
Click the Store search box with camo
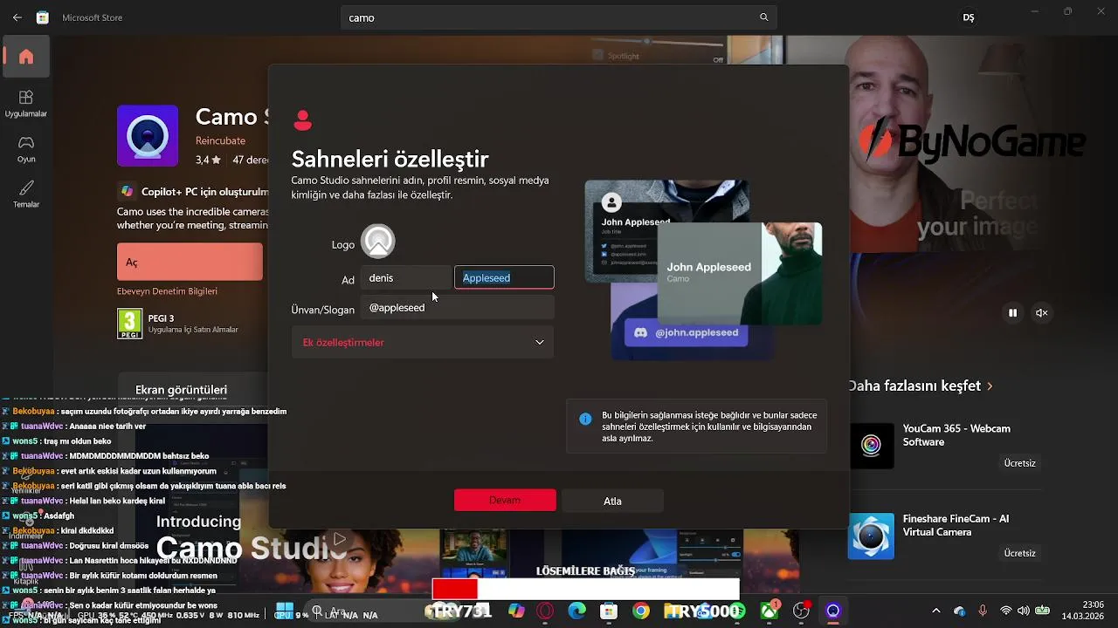[559, 17]
